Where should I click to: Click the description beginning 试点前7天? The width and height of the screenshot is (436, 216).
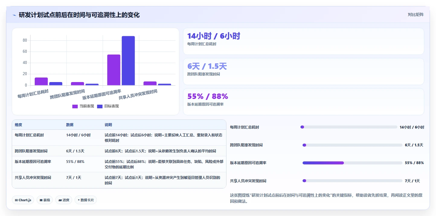(163, 180)
